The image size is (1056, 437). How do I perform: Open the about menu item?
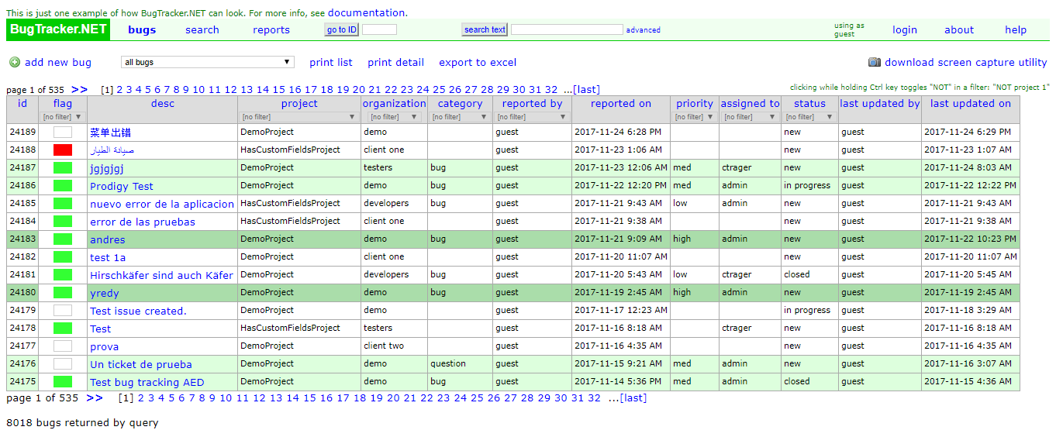point(959,30)
